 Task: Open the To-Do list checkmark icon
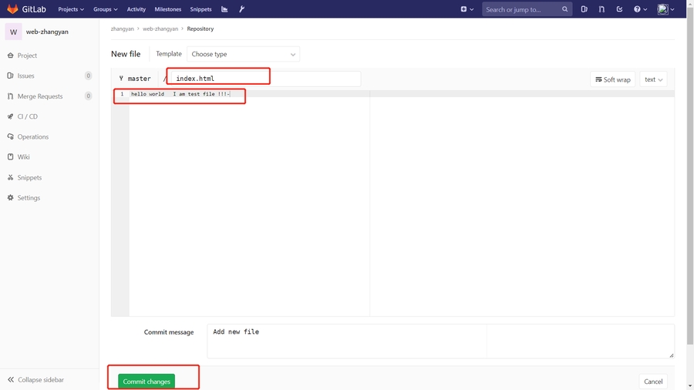619,9
